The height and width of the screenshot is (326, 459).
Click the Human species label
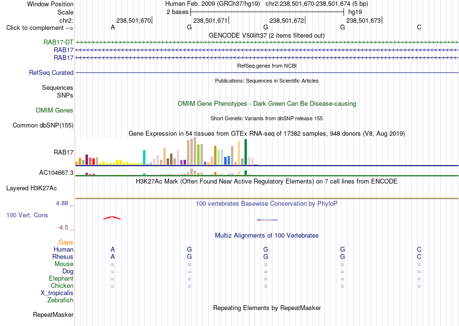[63, 250]
